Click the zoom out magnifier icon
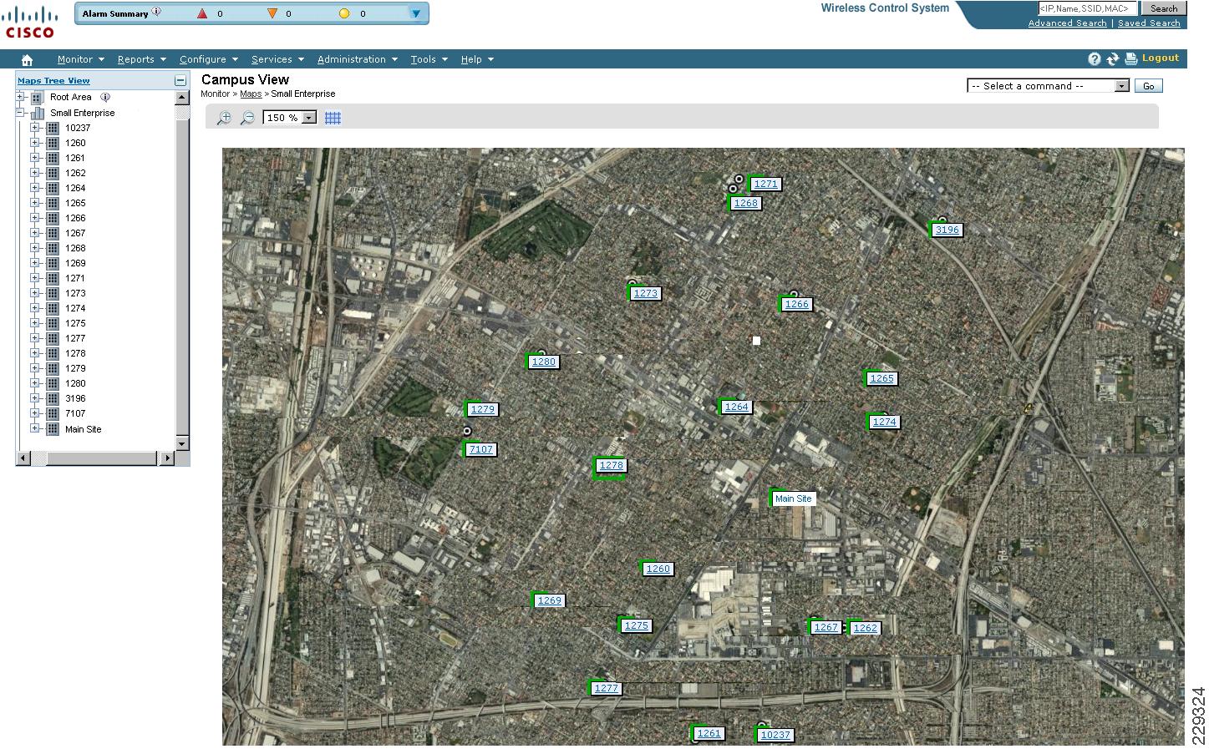 (247, 118)
